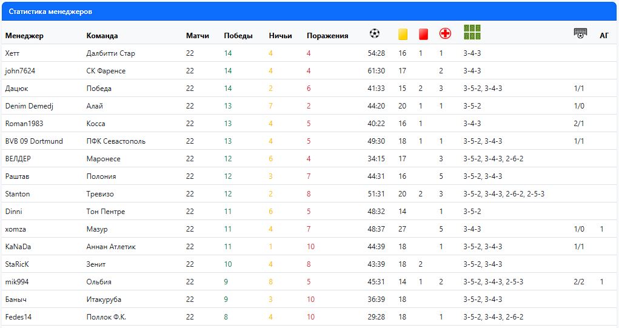Viewport: 619px width, 328px height.
Task: Open manager john7624's profile
Action: coord(20,71)
